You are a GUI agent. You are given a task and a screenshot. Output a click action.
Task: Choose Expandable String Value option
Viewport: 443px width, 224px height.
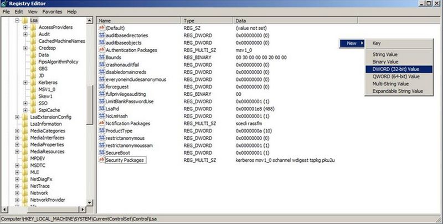(399, 91)
